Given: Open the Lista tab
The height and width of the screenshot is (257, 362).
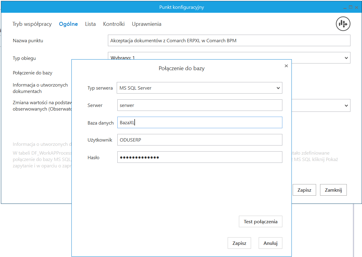Looking at the screenshot, I should (90, 24).
